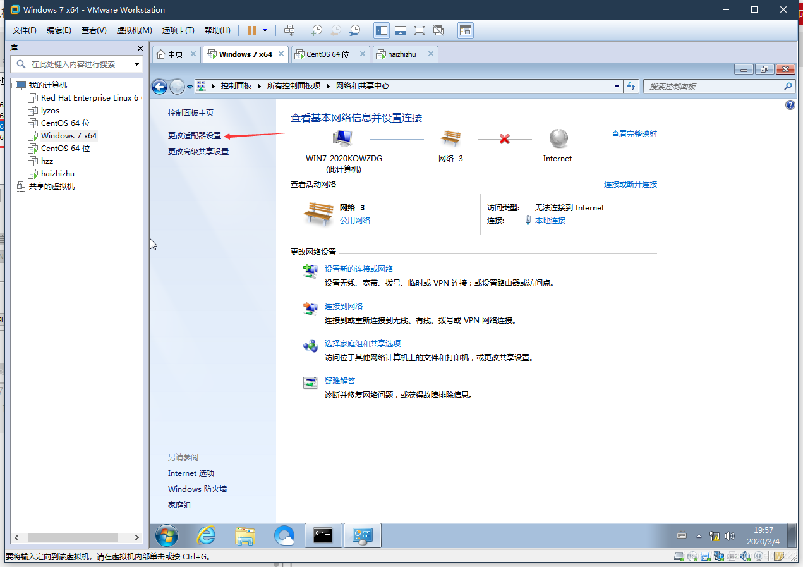Select the hzz virtual machine
Screen dimensions: 803x567
47,161
